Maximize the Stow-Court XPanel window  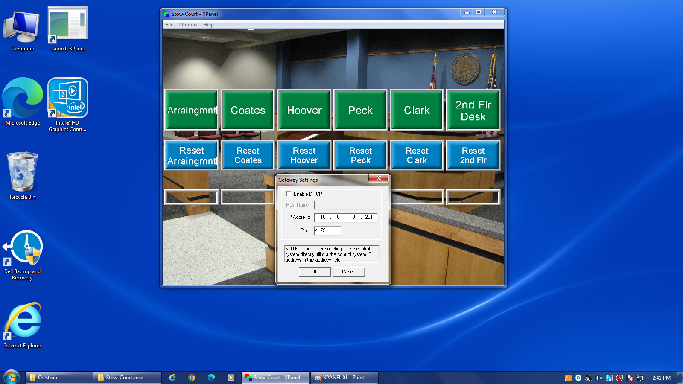click(479, 12)
